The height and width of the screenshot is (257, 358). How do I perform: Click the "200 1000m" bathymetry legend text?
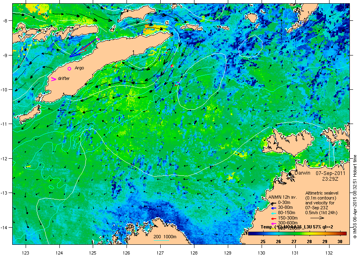click(165, 237)
